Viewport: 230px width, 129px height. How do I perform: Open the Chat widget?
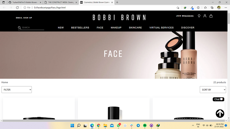[218, 99]
